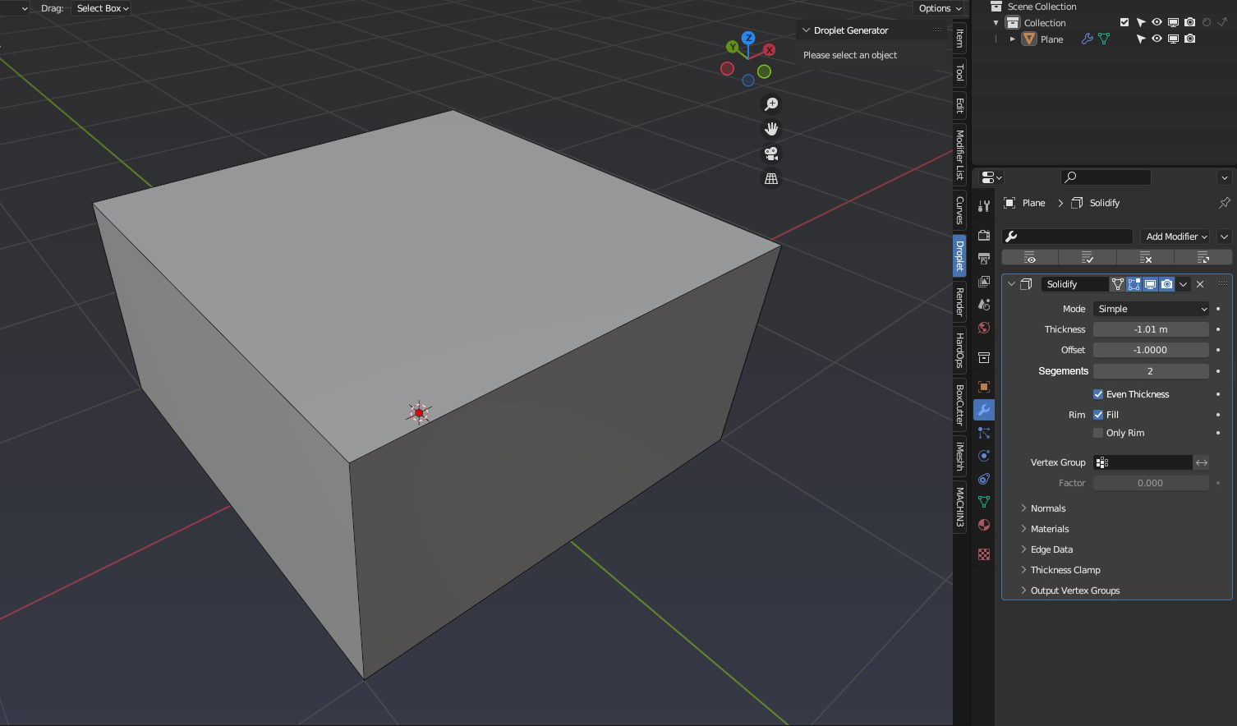This screenshot has height=726, width=1237.
Task: Open the Solidify Mode dropdown
Action: click(1152, 309)
